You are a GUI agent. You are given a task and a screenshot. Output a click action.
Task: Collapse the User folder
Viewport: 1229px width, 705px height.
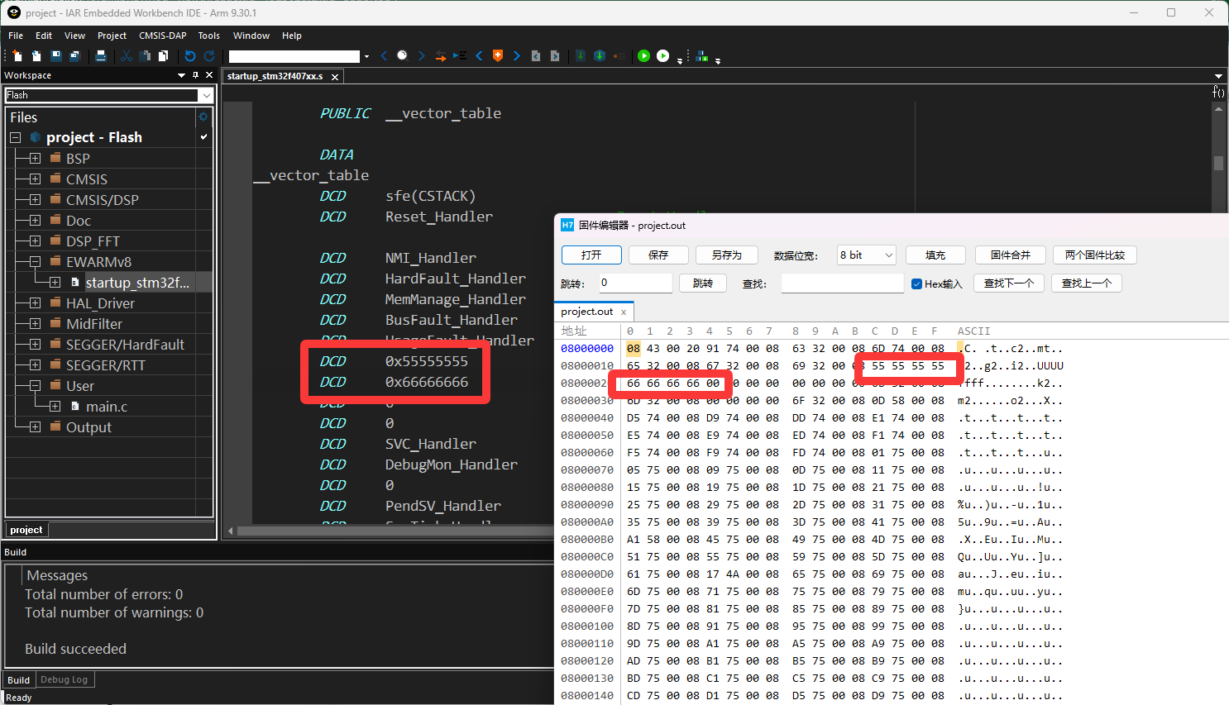pyautogui.click(x=35, y=385)
